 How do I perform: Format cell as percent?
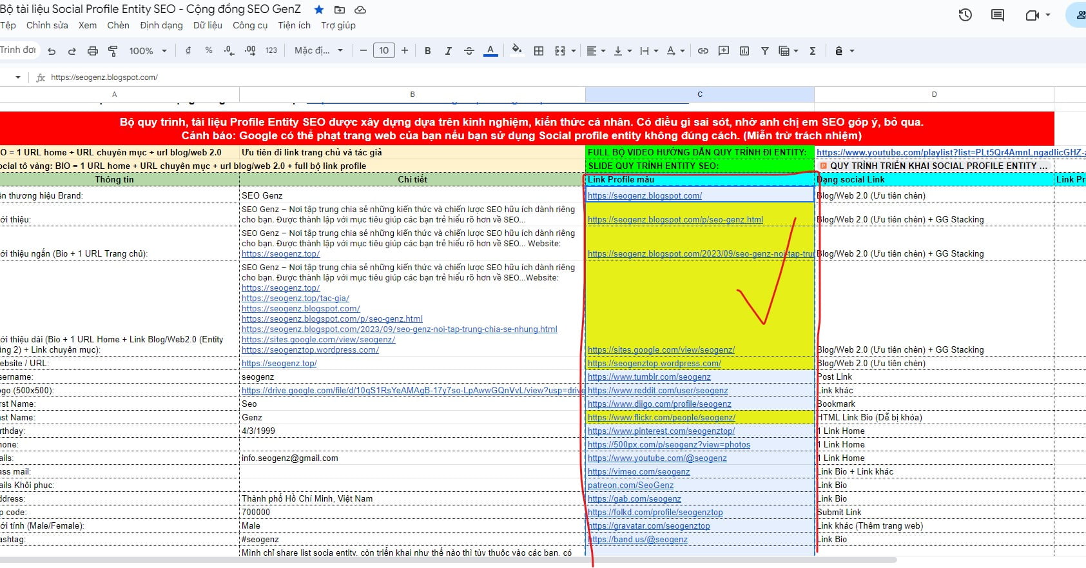coord(209,51)
